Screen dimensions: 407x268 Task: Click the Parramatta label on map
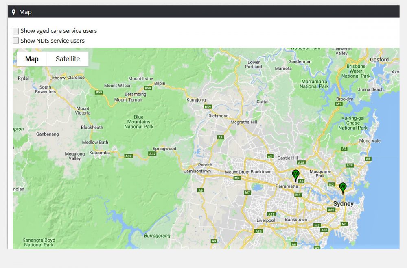tap(287, 186)
